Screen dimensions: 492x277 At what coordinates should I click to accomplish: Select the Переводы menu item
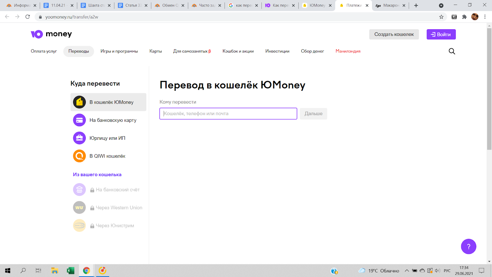pos(79,51)
